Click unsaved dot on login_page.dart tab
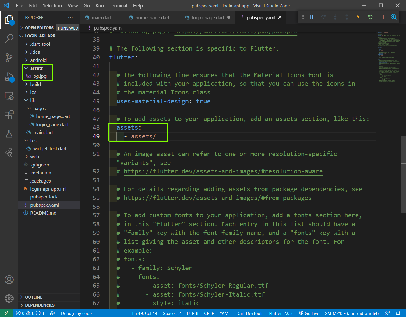Viewport: 406px width, 317px height. (229, 17)
